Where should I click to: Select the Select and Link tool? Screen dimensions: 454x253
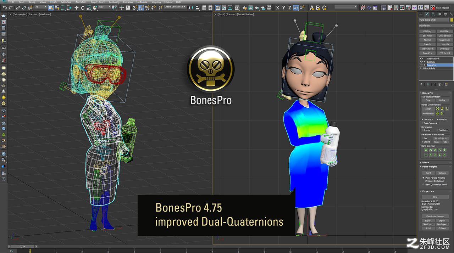click(x=18, y=7)
